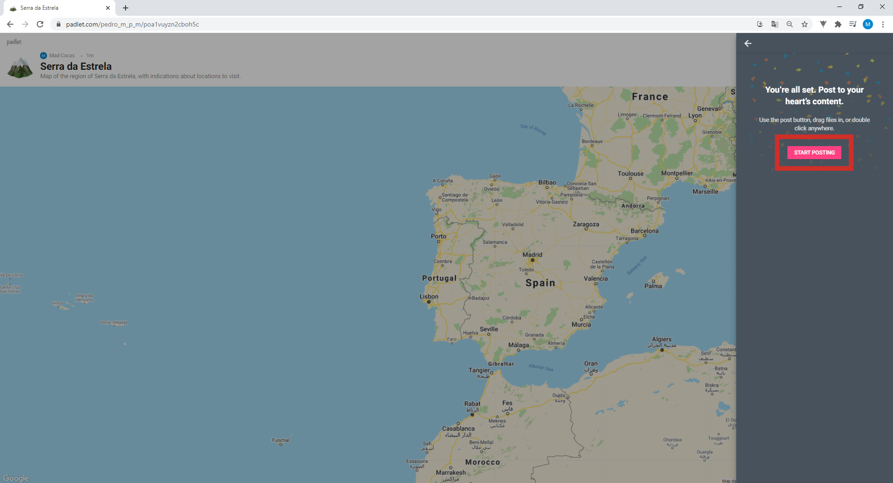This screenshot has width=893, height=483.
Task: Click the browser forward arrow
Action: pyautogui.click(x=25, y=24)
